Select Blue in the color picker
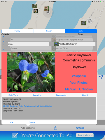105x140 pixels. (x=28, y=44)
